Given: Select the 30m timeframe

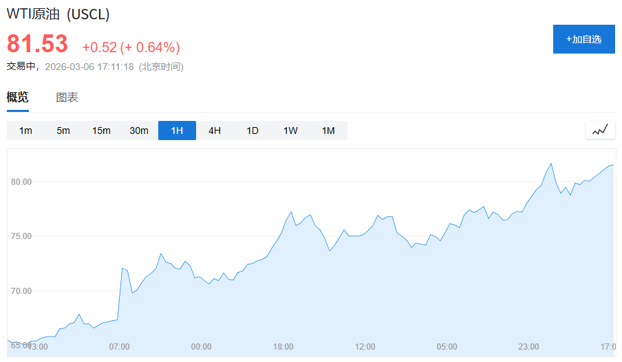Looking at the screenshot, I should (x=139, y=131).
